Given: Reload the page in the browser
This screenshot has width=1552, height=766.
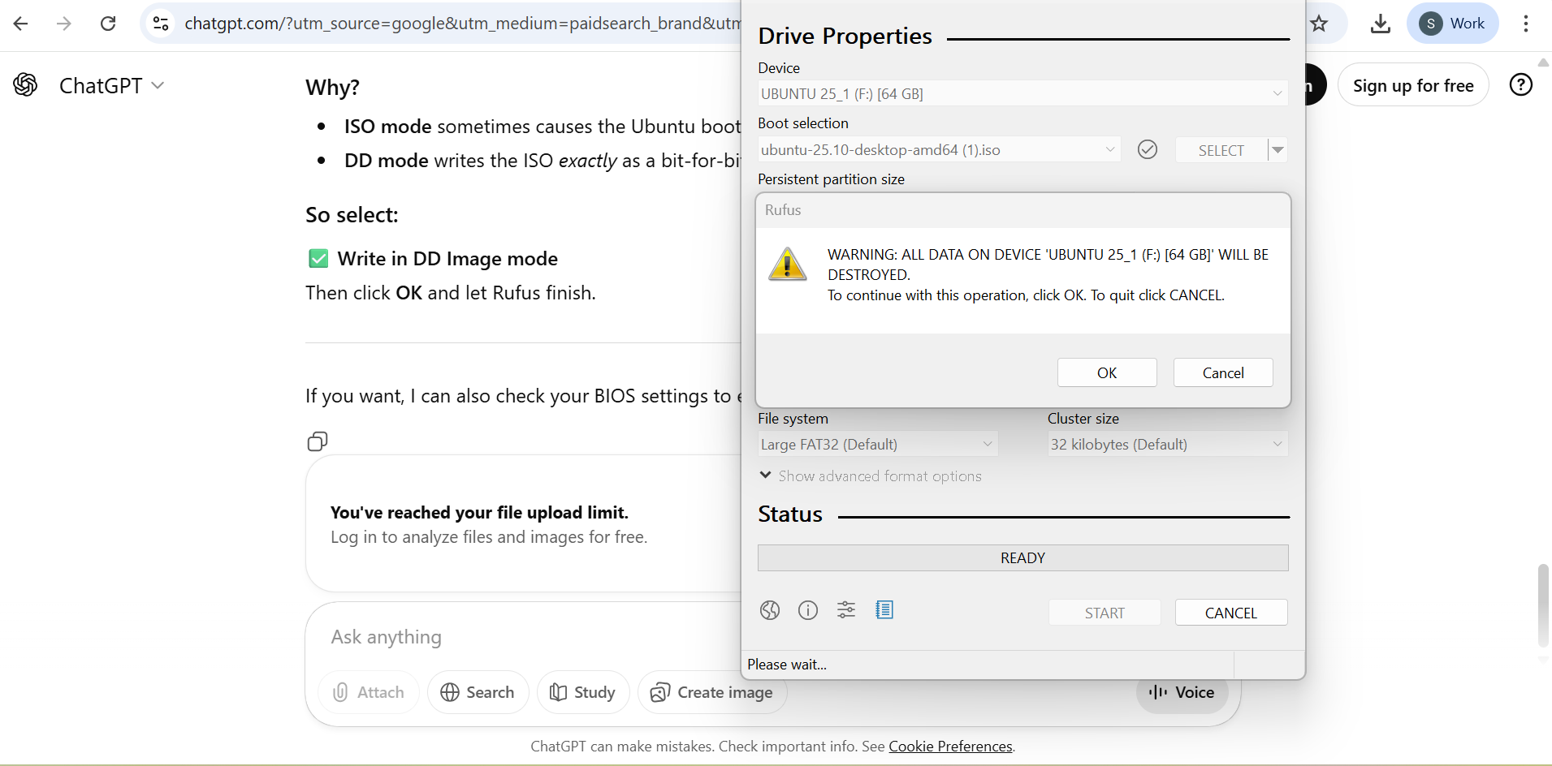Looking at the screenshot, I should [108, 24].
